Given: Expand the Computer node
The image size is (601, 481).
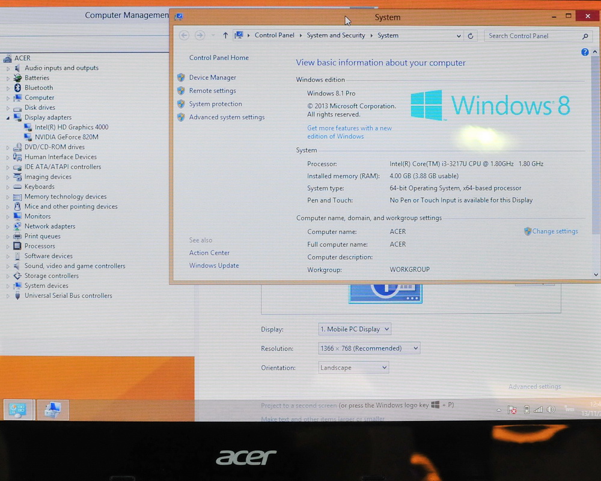Looking at the screenshot, I should (8, 98).
